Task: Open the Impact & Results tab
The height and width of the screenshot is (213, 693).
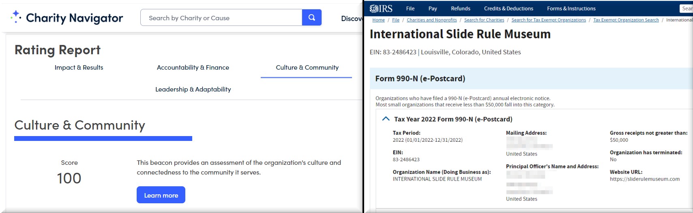Action: [79, 68]
